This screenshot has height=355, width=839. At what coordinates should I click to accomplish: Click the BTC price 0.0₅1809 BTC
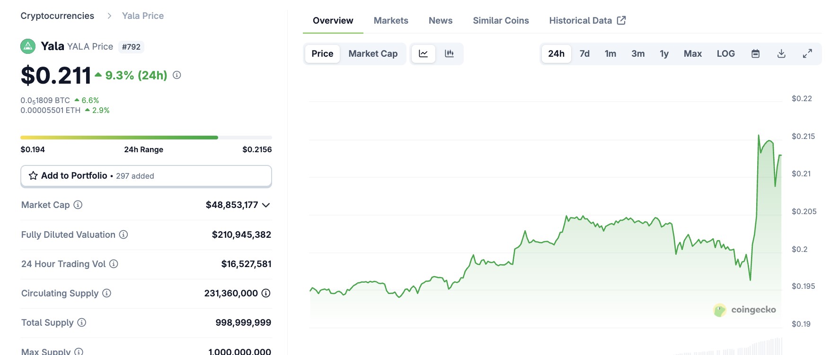[45, 100]
